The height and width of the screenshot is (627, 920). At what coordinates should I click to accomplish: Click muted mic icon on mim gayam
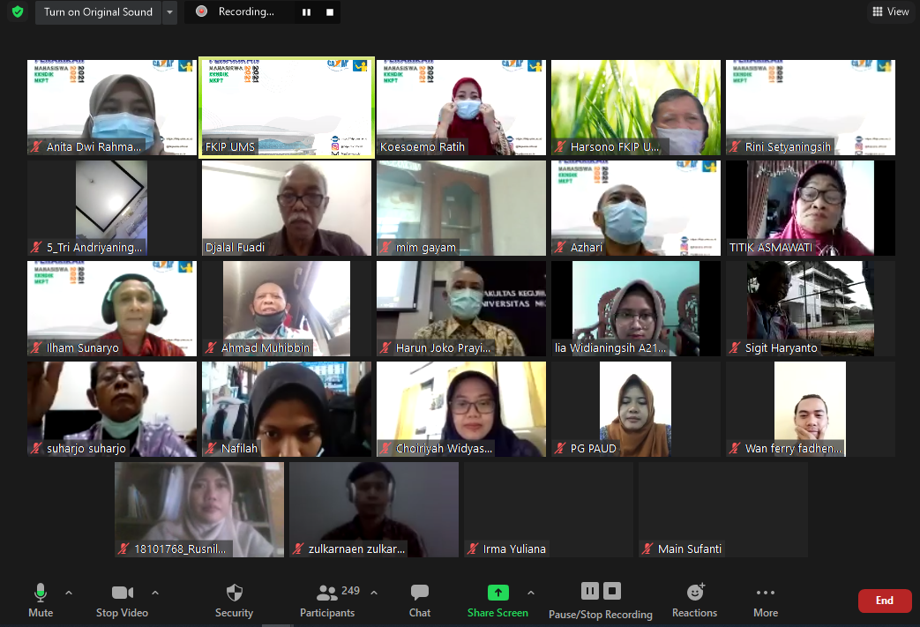[385, 248]
